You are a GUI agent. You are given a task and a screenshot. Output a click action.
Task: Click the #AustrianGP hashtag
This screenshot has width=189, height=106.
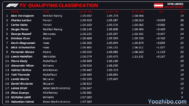pos(174,7)
